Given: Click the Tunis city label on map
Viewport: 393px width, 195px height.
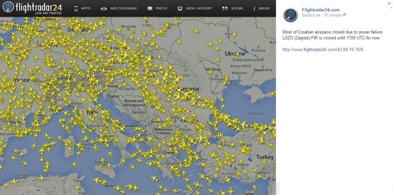Looking at the screenshot, I should click(78, 180).
